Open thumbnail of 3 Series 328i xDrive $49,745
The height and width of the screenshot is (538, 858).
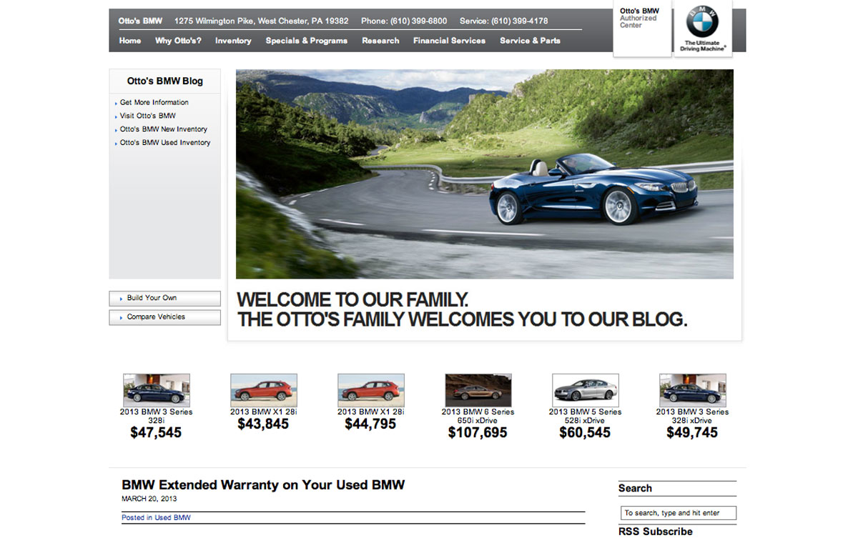pyautogui.click(x=693, y=390)
